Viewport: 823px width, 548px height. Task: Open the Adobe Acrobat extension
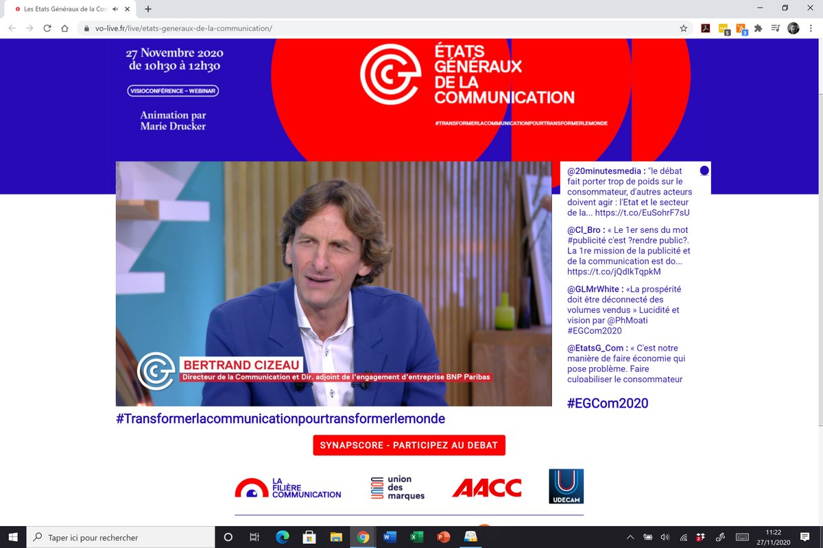(705, 28)
